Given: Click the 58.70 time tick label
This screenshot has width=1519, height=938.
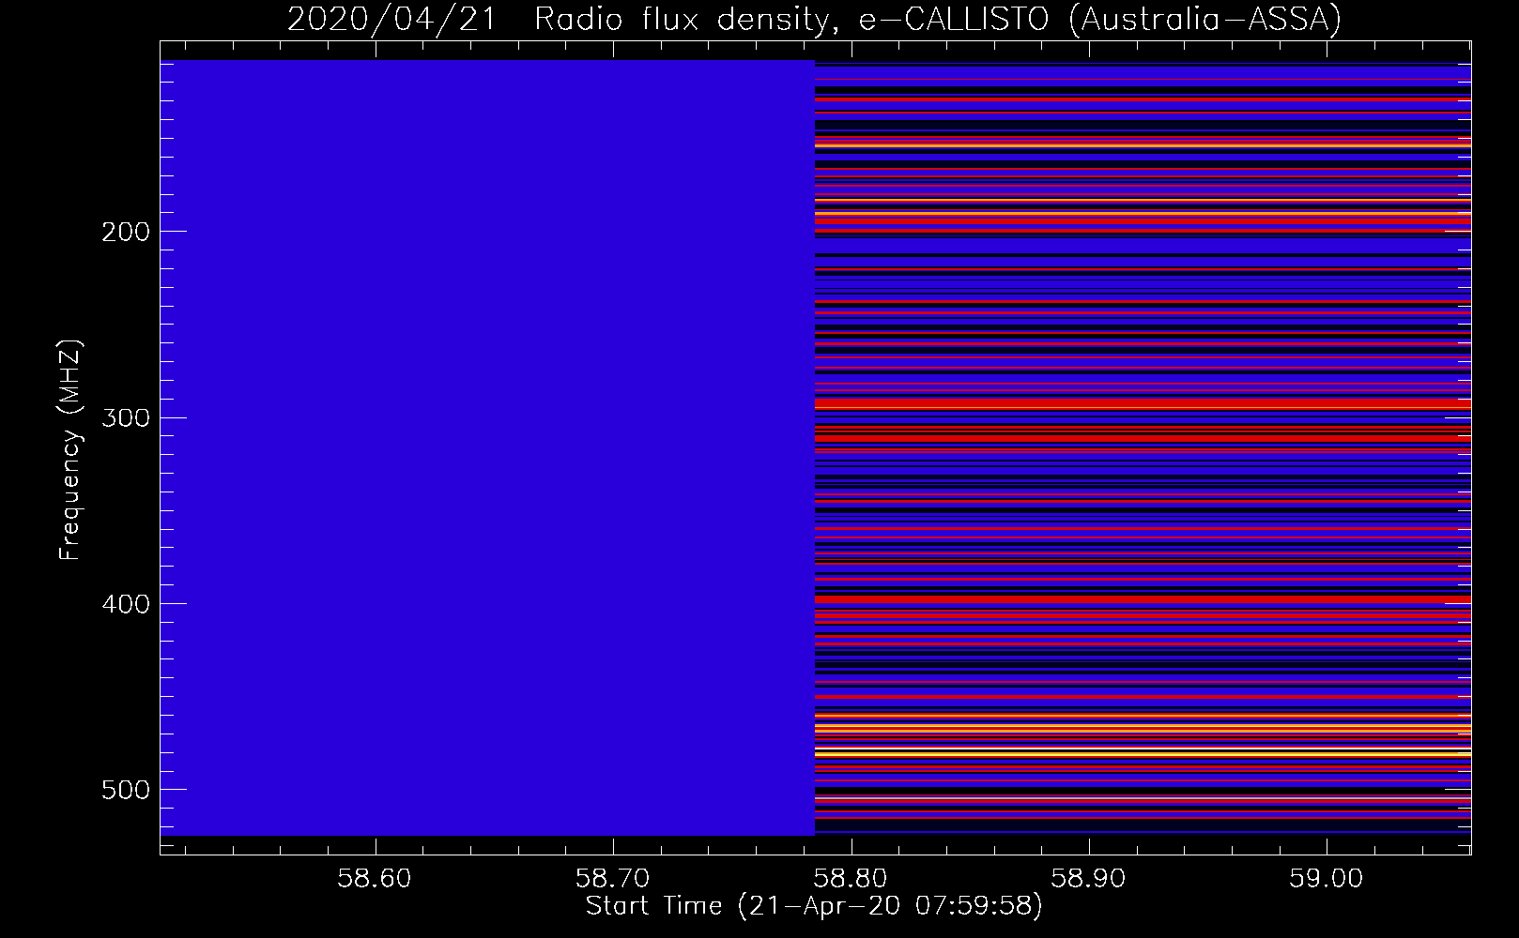Looking at the screenshot, I should [613, 878].
